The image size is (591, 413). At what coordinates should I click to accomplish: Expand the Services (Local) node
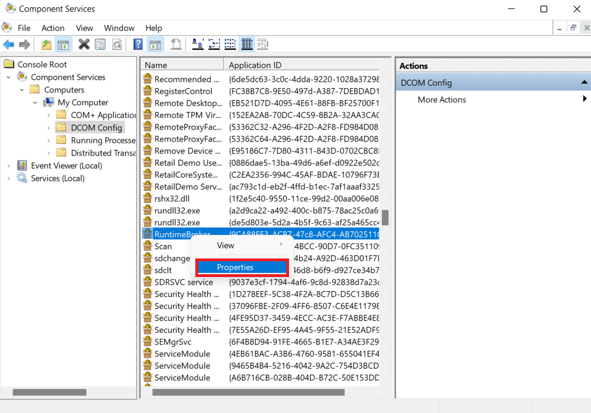(8, 178)
